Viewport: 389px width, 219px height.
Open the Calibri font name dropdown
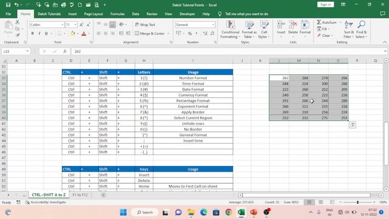coord(62,24)
